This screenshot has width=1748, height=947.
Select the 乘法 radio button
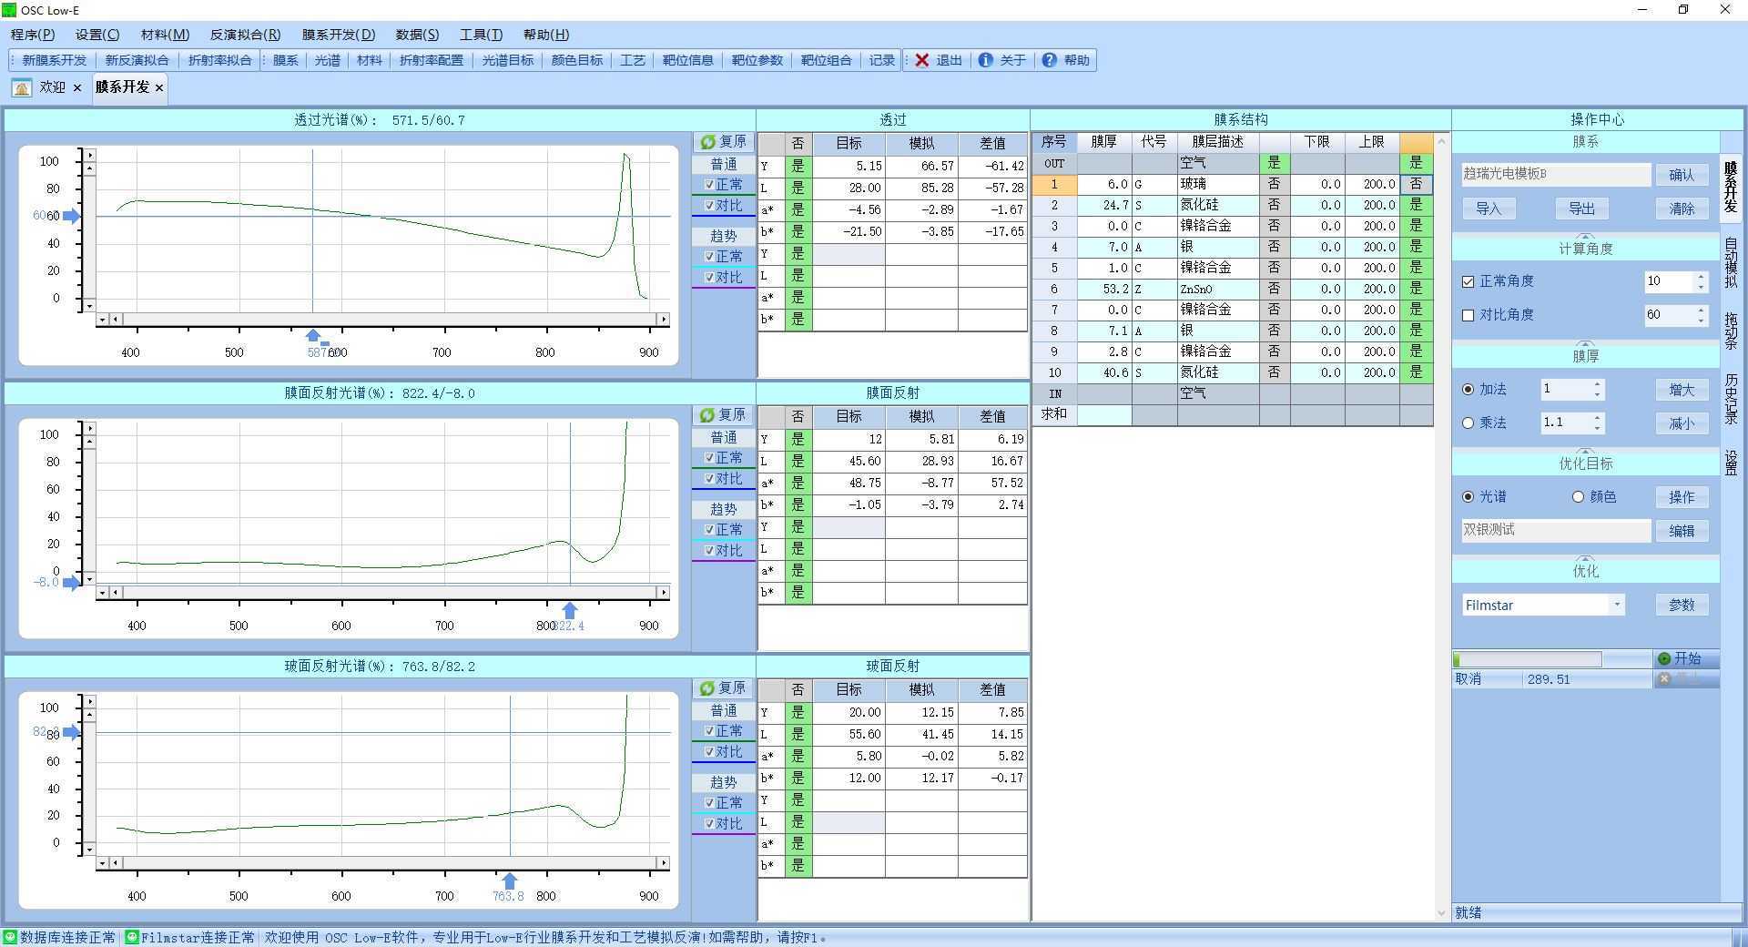click(1468, 423)
